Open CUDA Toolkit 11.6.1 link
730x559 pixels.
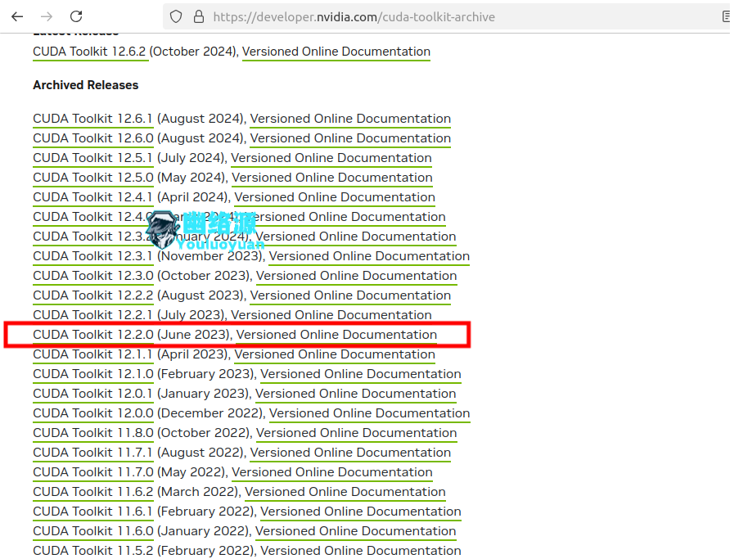92,511
